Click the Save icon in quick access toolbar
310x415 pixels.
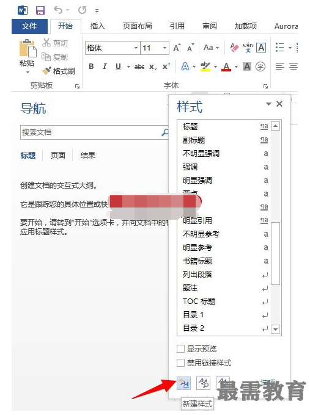(40, 10)
